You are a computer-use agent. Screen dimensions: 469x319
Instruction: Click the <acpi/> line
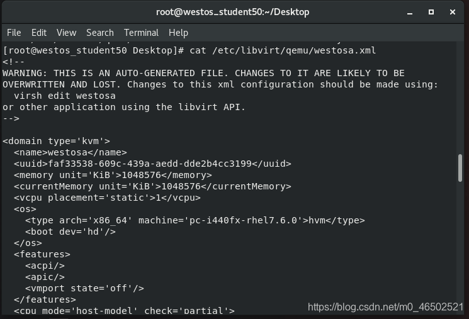coord(45,266)
